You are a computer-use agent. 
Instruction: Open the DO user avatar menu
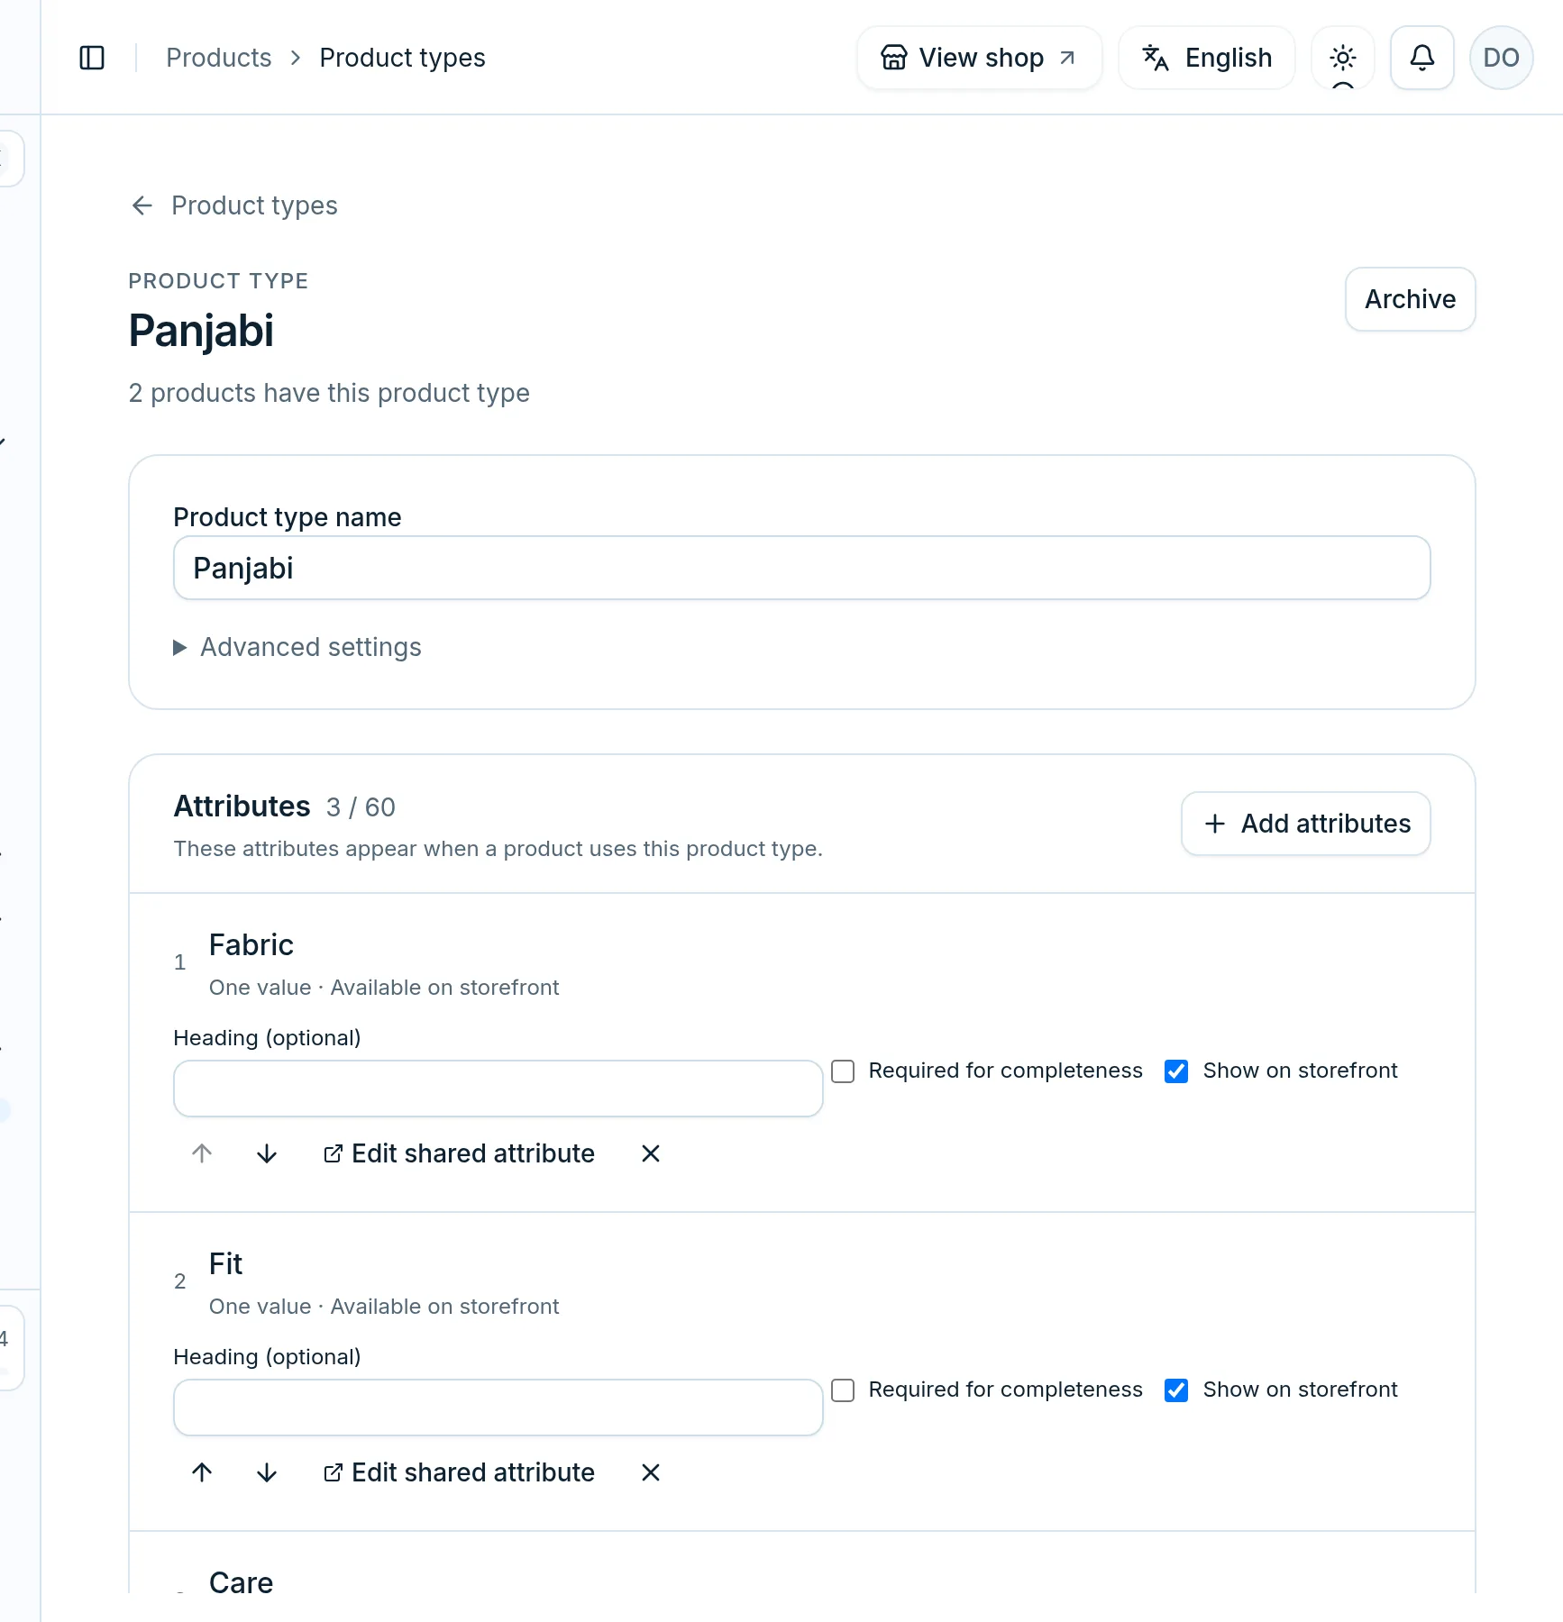pyautogui.click(x=1501, y=58)
